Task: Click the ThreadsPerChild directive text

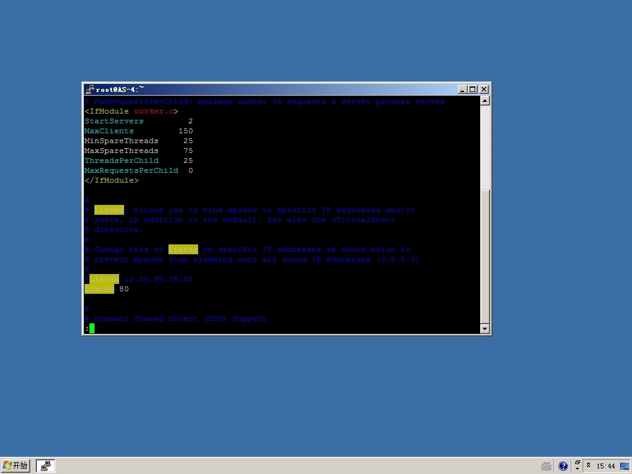Action: (122, 160)
